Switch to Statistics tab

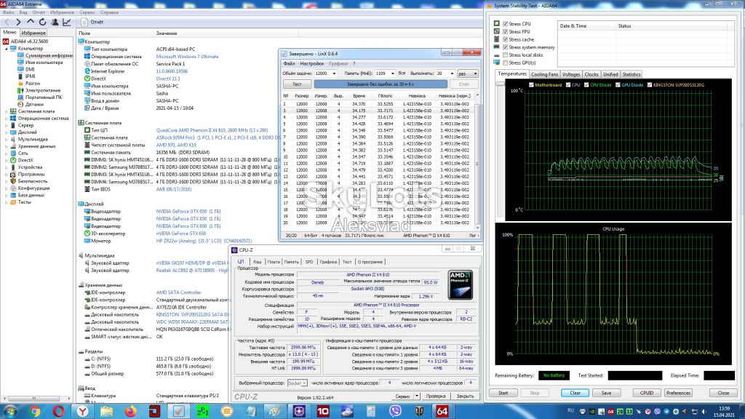point(632,75)
